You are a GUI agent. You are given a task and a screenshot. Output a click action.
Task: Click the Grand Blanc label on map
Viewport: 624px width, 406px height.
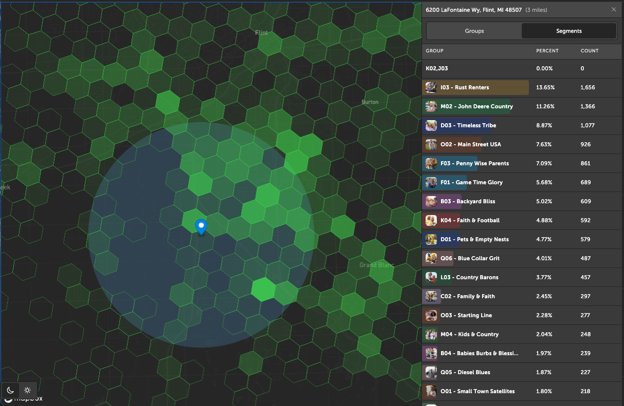click(377, 265)
